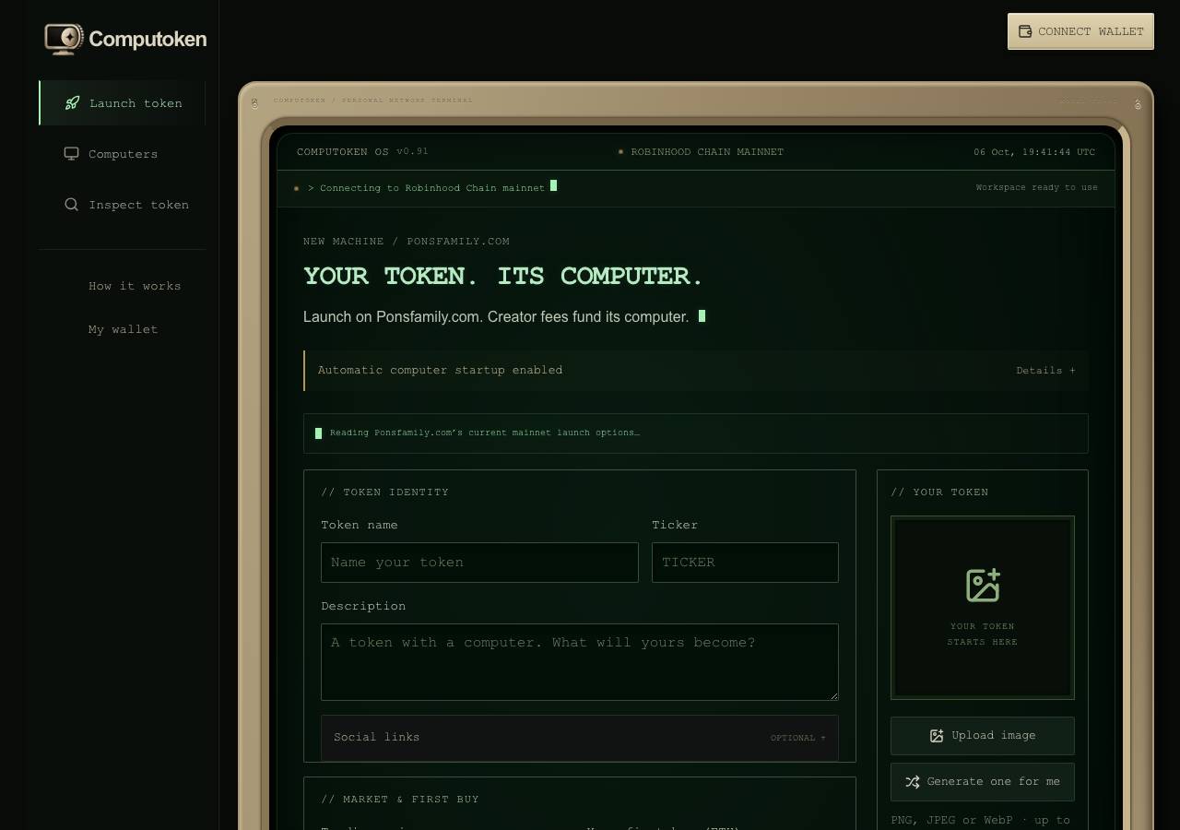Expand the Details + disclosure

point(1045,371)
